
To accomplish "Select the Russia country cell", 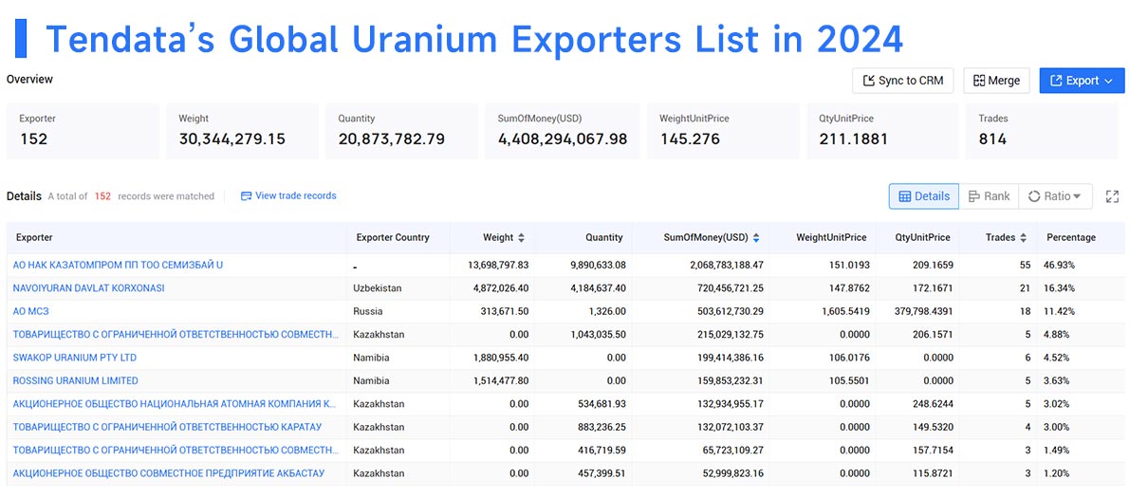I will coord(368,312).
